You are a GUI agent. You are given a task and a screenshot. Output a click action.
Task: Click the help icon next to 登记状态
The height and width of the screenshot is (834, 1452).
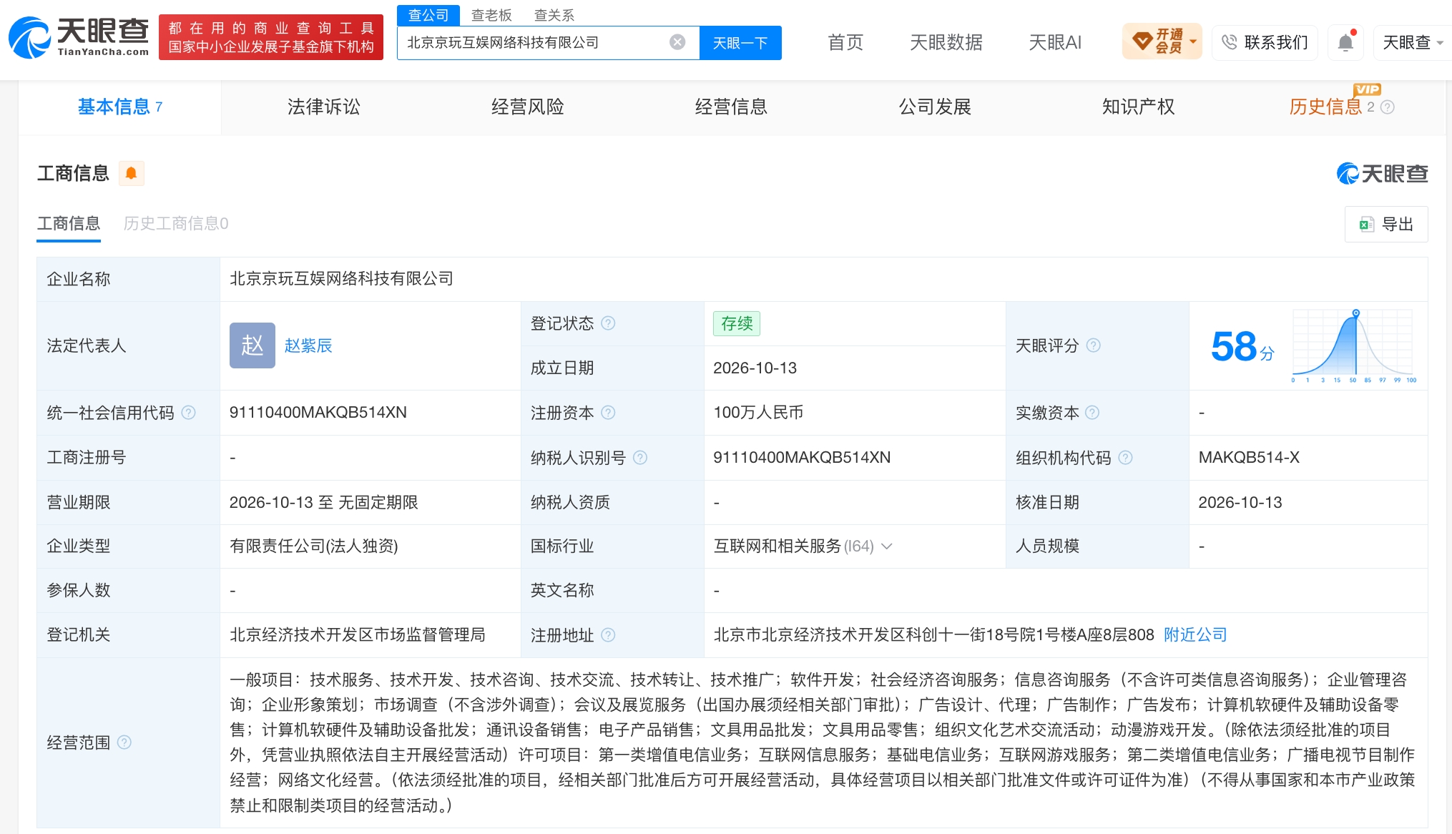coord(608,323)
